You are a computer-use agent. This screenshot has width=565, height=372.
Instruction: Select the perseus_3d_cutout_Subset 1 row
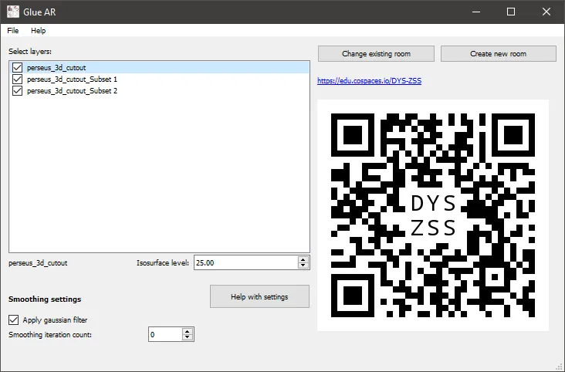pyautogui.click(x=159, y=79)
